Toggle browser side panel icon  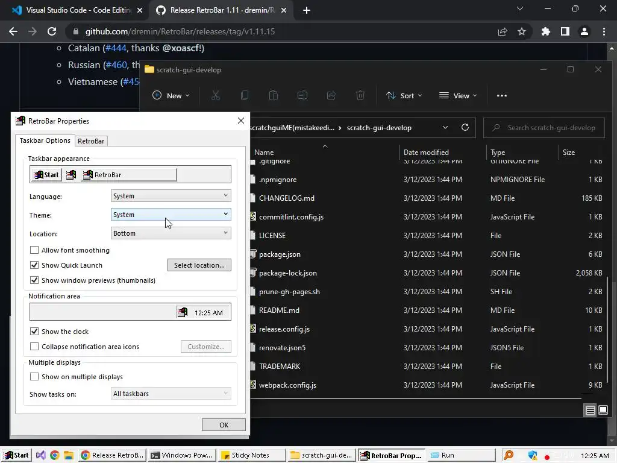coord(565,31)
